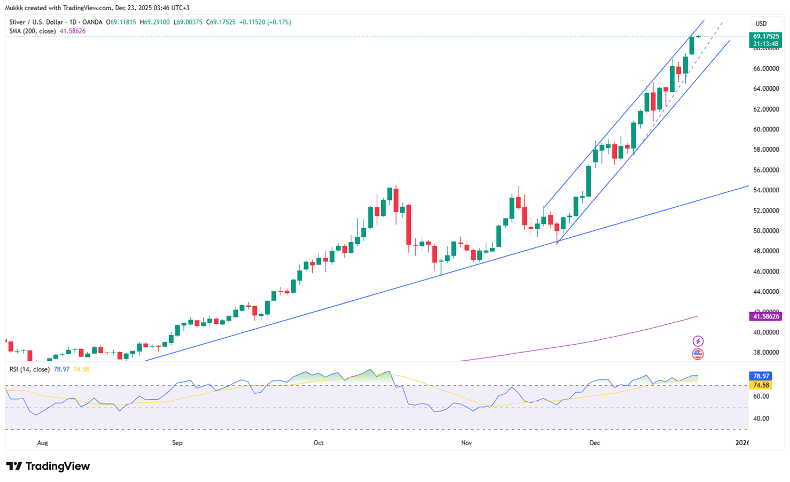Open the USD currency selector
This screenshot has width=790, height=482.
[761, 24]
